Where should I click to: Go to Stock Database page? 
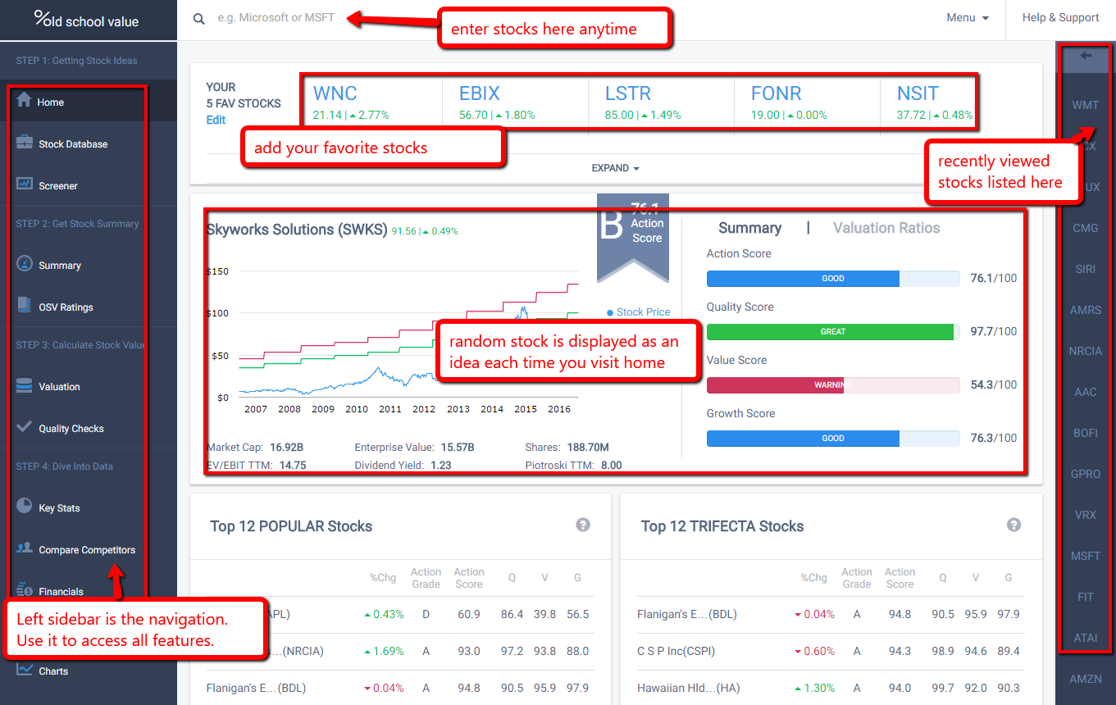click(x=73, y=144)
